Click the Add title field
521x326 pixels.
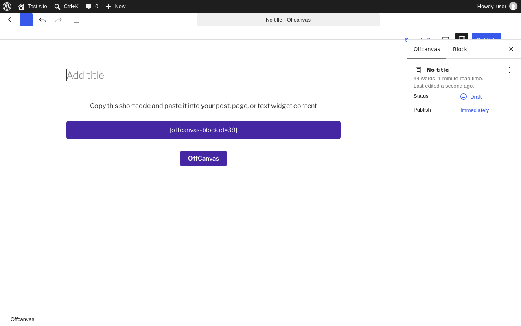pyautogui.click(x=204, y=75)
